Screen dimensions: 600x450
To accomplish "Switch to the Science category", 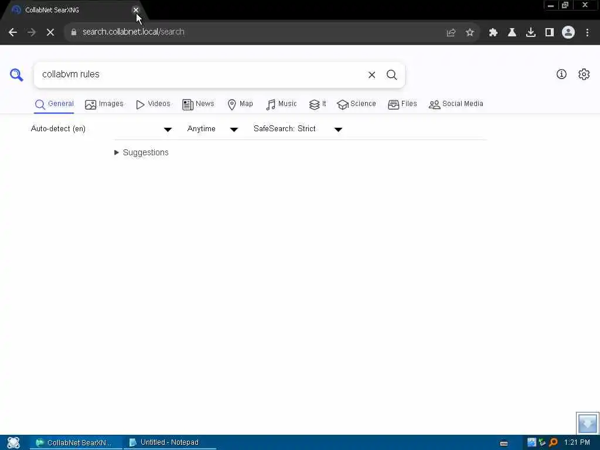I will (x=356, y=104).
